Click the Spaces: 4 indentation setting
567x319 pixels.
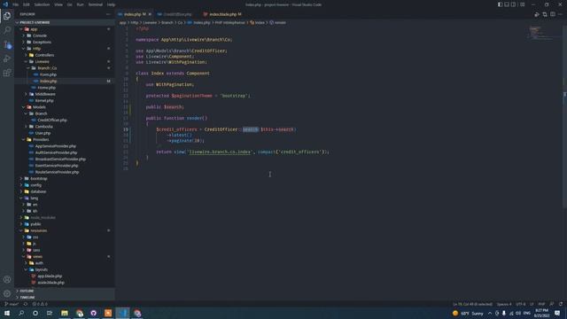[x=504, y=304]
